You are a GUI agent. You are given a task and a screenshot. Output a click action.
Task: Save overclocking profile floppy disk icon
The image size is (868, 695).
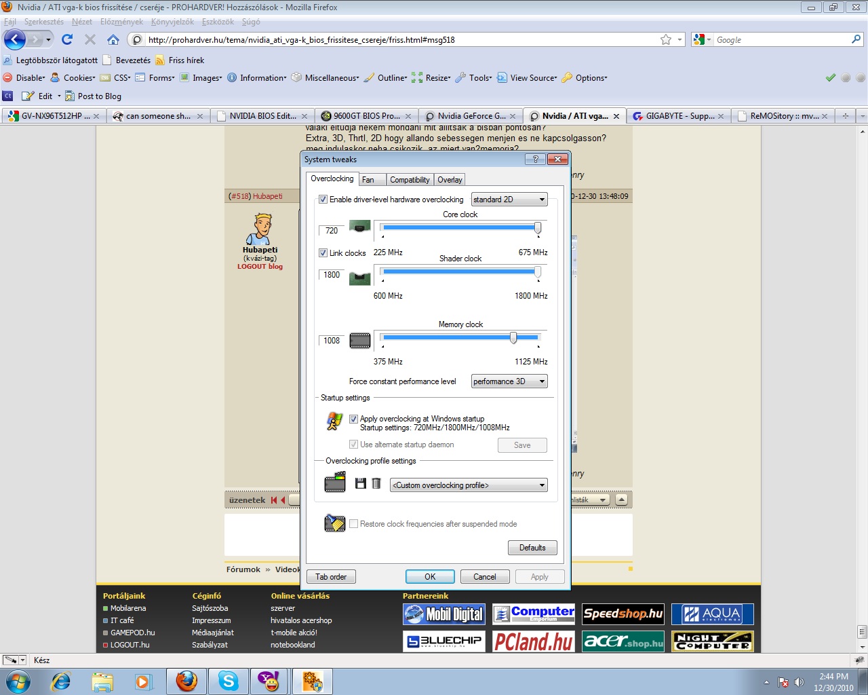coord(361,483)
